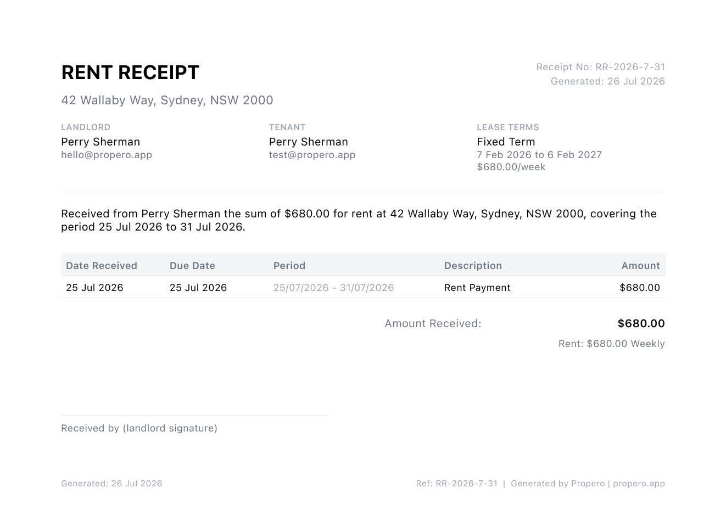Image resolution: width=726 pixels, height=527 pixels.
Task: Click the Landlord name Perry Sherman
Action: [x=100, y=142]
